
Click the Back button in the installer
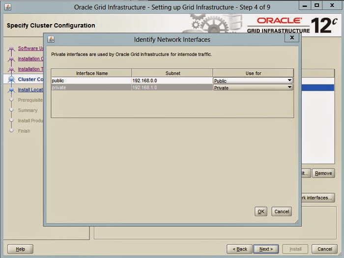[x=240, y=249]
